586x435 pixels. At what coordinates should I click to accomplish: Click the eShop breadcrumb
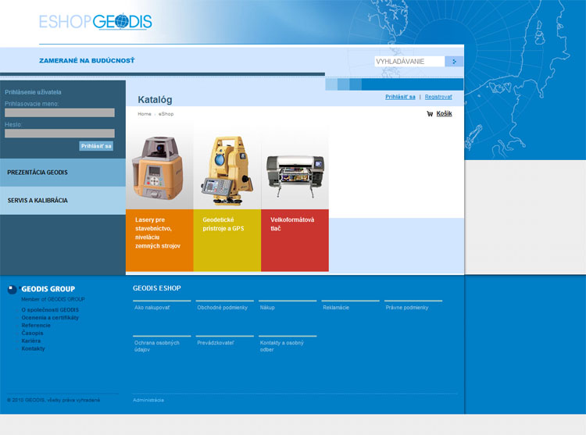pyautogui.click(x=166, y=114)
